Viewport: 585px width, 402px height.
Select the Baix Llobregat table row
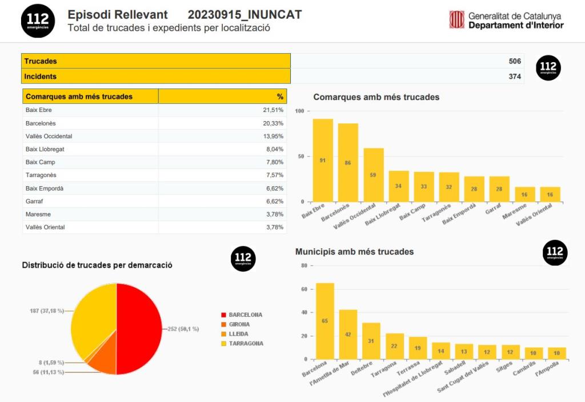[154, 149]
